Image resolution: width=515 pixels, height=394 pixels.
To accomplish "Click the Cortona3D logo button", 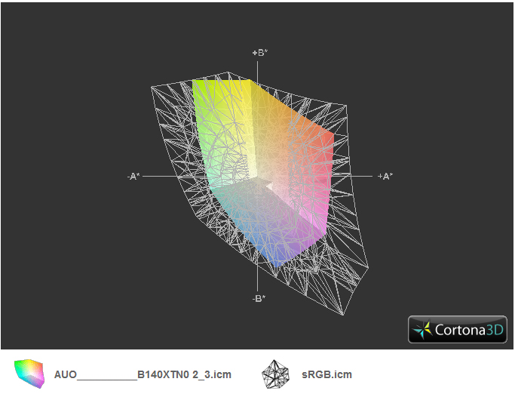I will click(x=458, y=330).
